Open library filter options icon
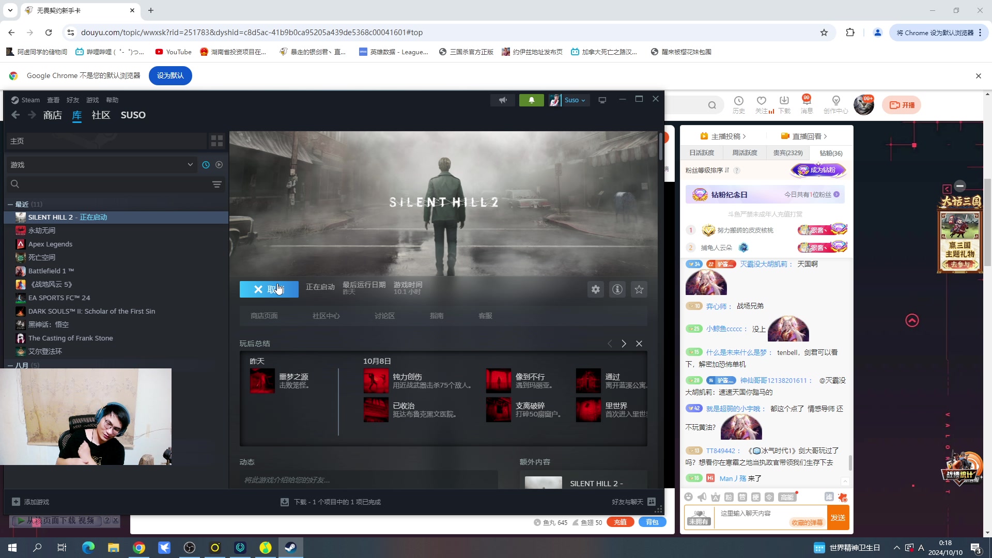The width and height of the screenshot is (992, 558). 217,184
